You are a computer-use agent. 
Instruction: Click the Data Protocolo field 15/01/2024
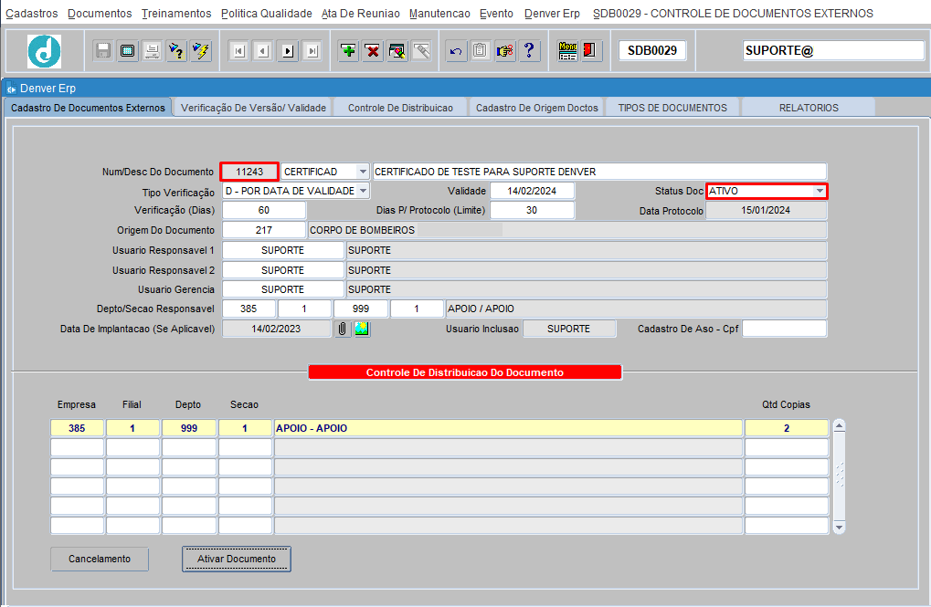click(x=766, y=210)
